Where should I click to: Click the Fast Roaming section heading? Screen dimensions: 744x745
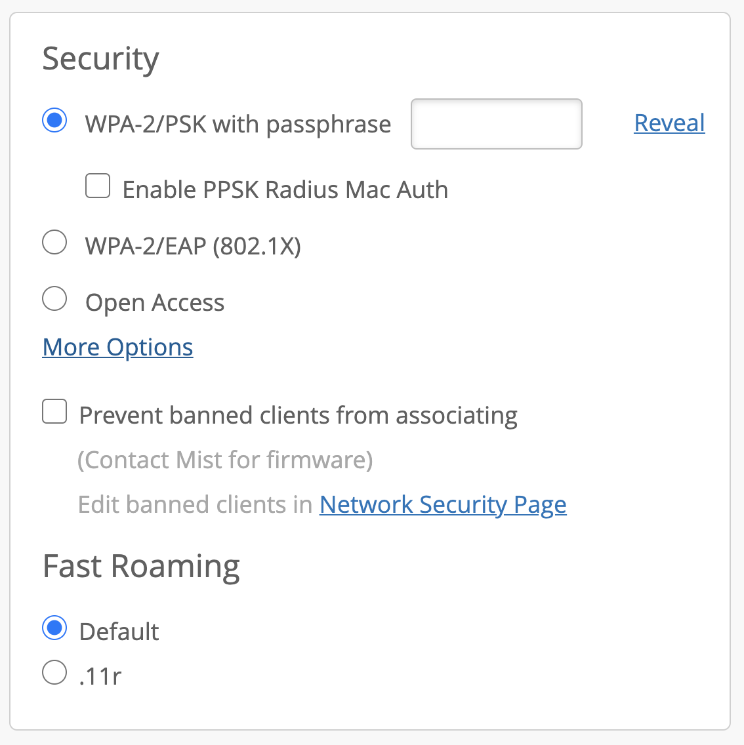click(141, 566)
